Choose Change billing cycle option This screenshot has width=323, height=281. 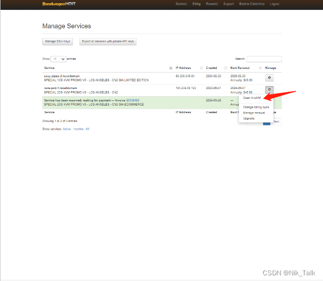point(256,107)
